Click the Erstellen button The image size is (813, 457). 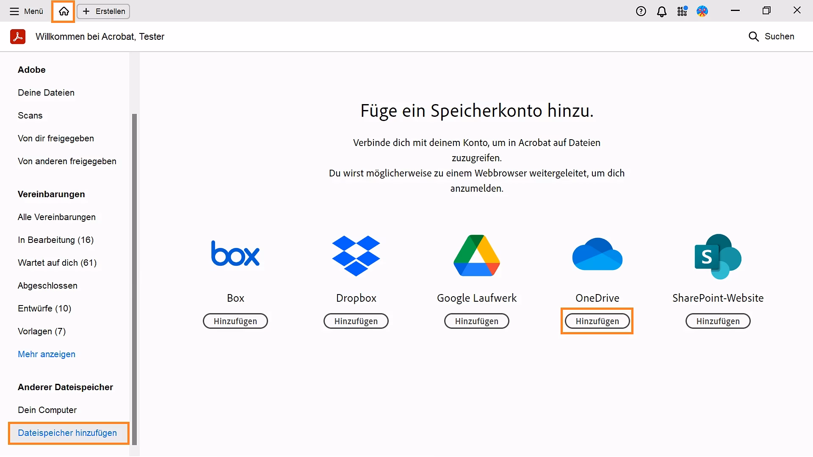point(103,11)
